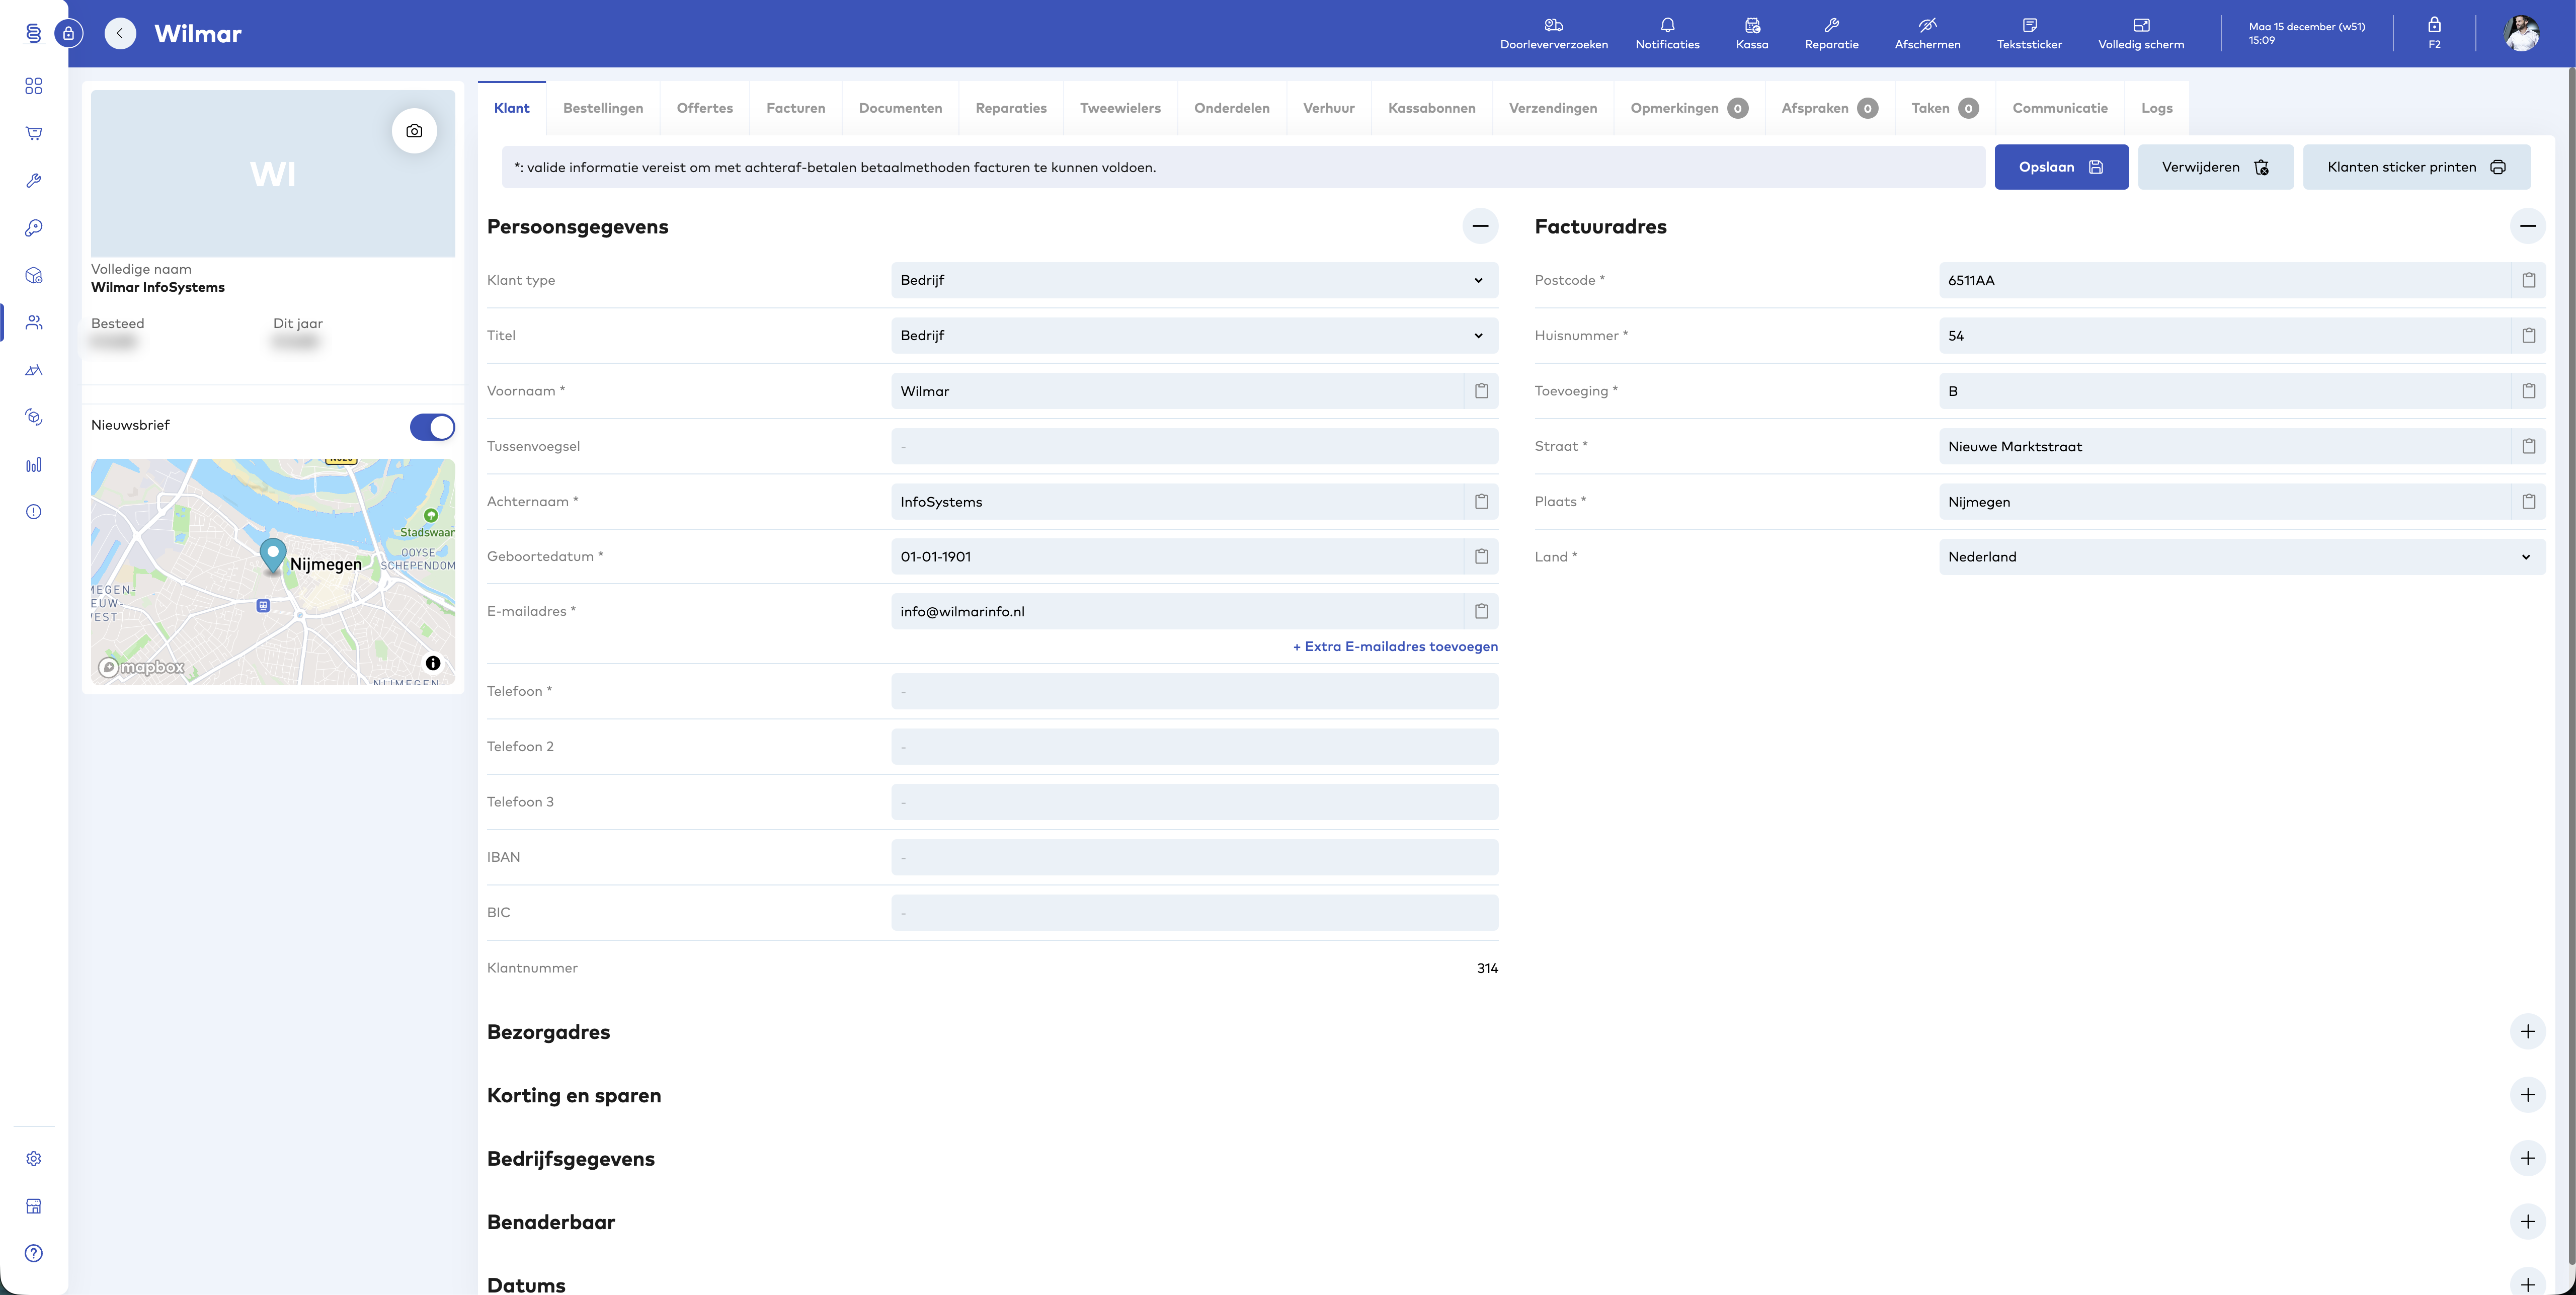2576x1295 pixels.
Task: Open the Land dropdown showing Nederland
Action: (x=2241, y=557)
